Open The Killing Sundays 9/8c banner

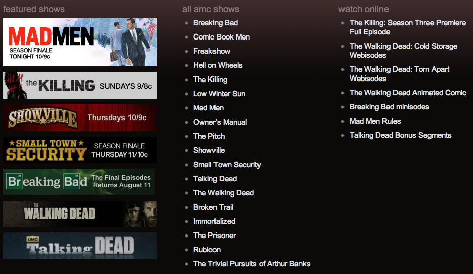pyautogui.click(x=80, y=85)
